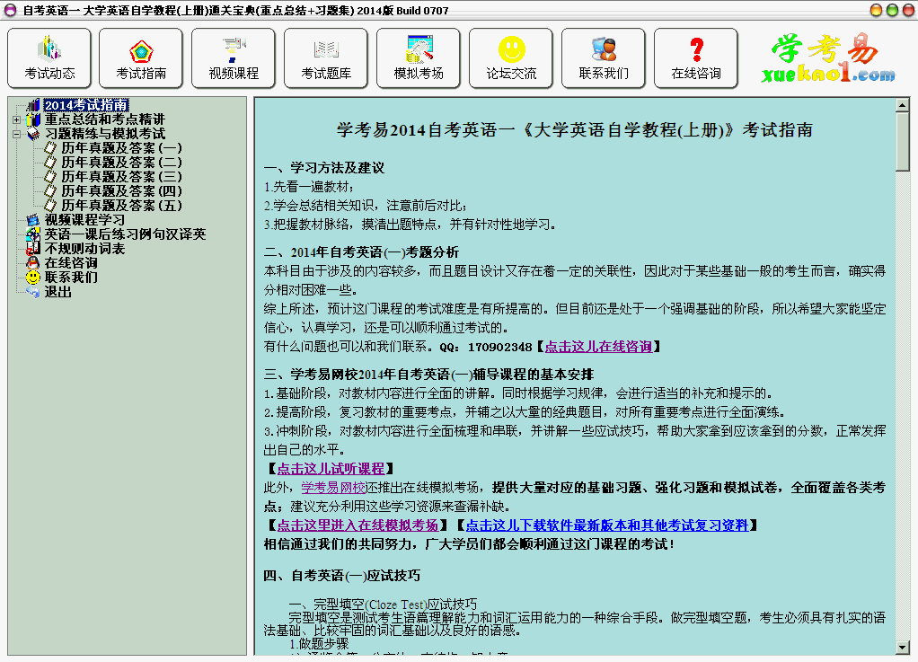Image resolution: width=918 pixels, height=662 pixels.
Task: Click the QQ number 170902348
Action: pos(500,347)
